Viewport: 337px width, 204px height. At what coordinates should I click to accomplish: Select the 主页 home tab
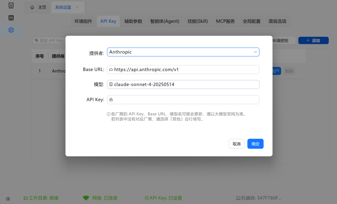pyautogui.click(x=38, y=7)
